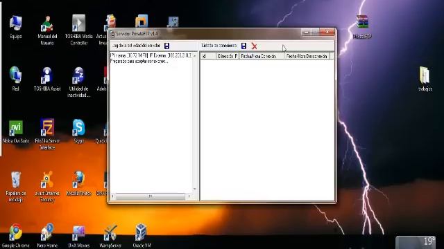Screen dimensions: 444x249
Task: Open Manual del Usuario shortcut
Action: pyautogui.click(x=47, y=30)
